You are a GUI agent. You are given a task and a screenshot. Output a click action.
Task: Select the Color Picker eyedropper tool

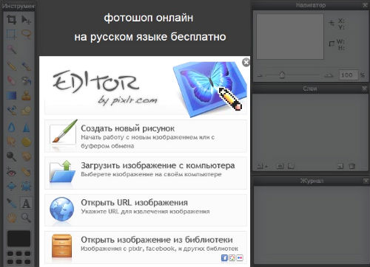[11, 204]
